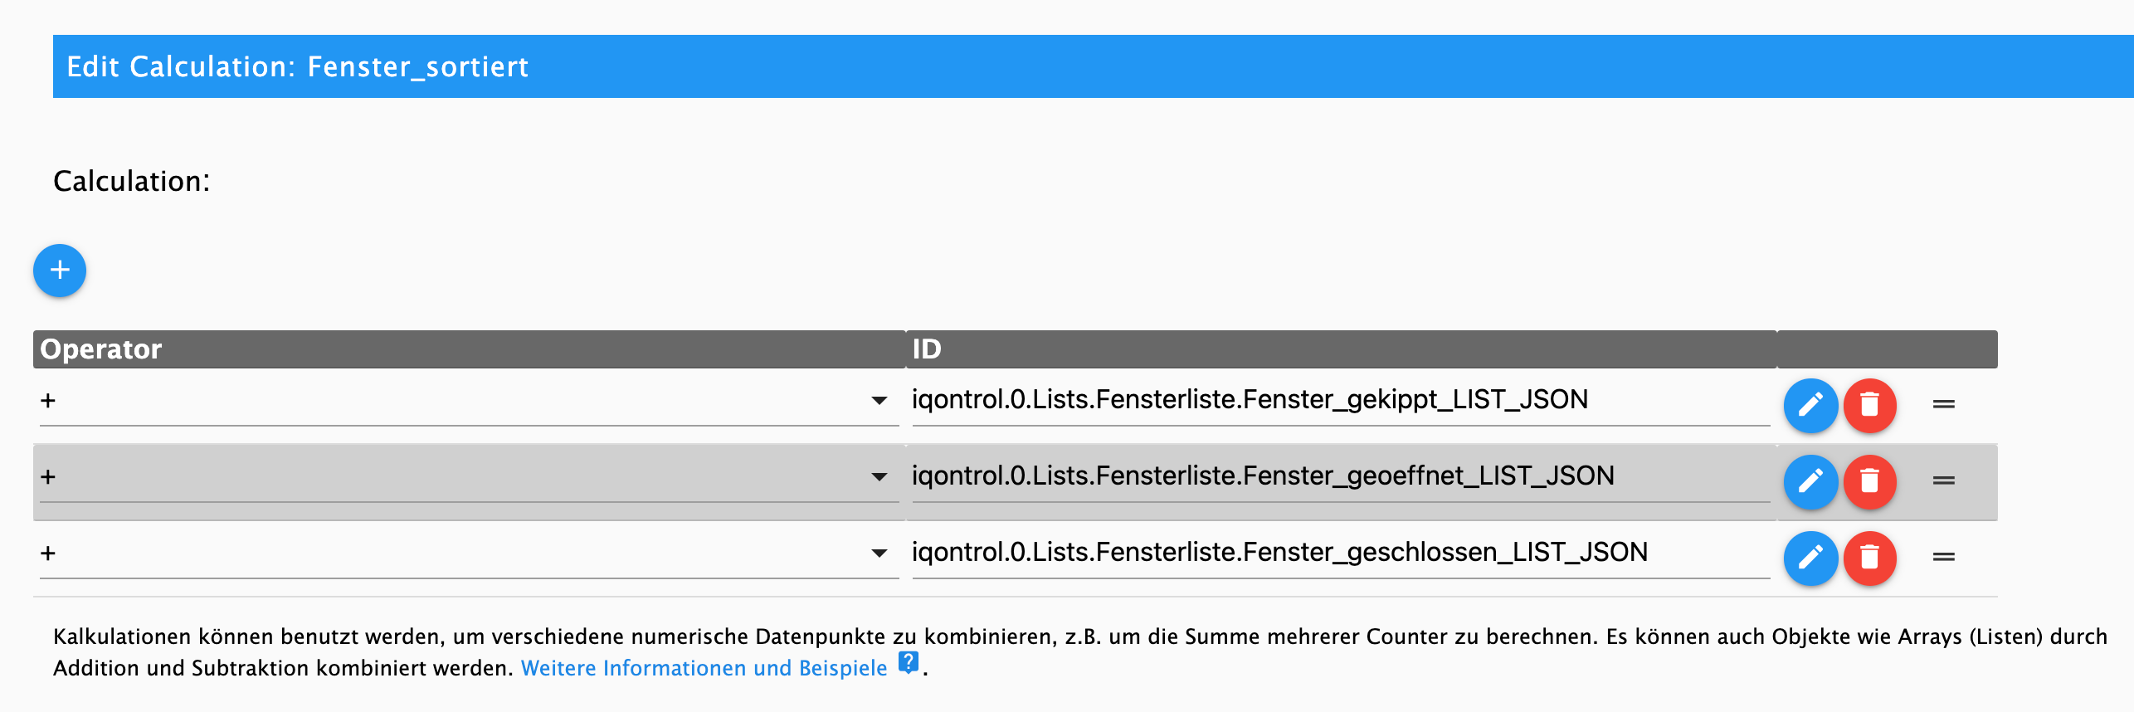
Task: Edit ID of Fenster_geschlossen_LIST_JSON row
Action: click(1810, 558)
